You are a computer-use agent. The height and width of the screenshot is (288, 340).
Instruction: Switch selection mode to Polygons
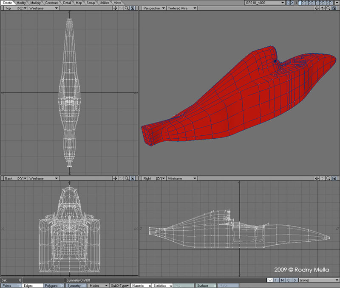53,285
